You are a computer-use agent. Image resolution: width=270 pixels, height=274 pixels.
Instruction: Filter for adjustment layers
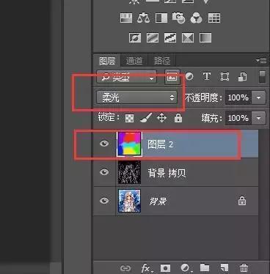(189, 77)
